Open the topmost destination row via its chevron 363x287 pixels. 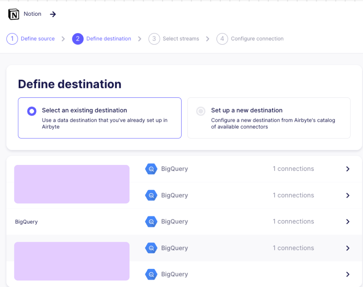point(348,169)
